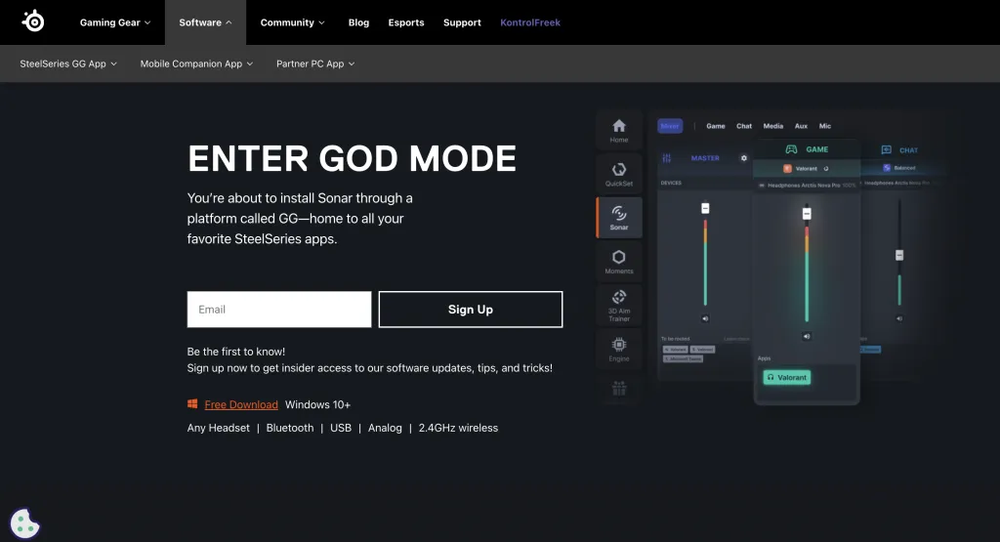Viewport: 1000px width, 542px height.
Task: Switch to the Media tab
Action: tap(773, 126)
